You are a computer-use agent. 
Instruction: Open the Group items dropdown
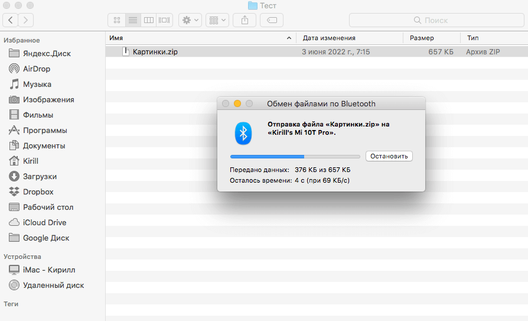217,20
